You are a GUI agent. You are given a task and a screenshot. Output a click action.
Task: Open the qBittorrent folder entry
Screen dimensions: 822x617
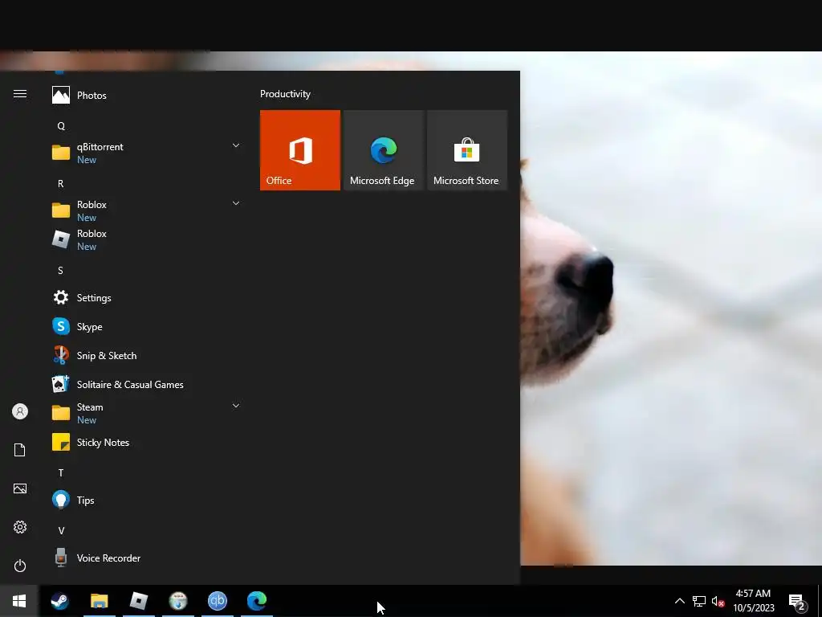(146, 153)
